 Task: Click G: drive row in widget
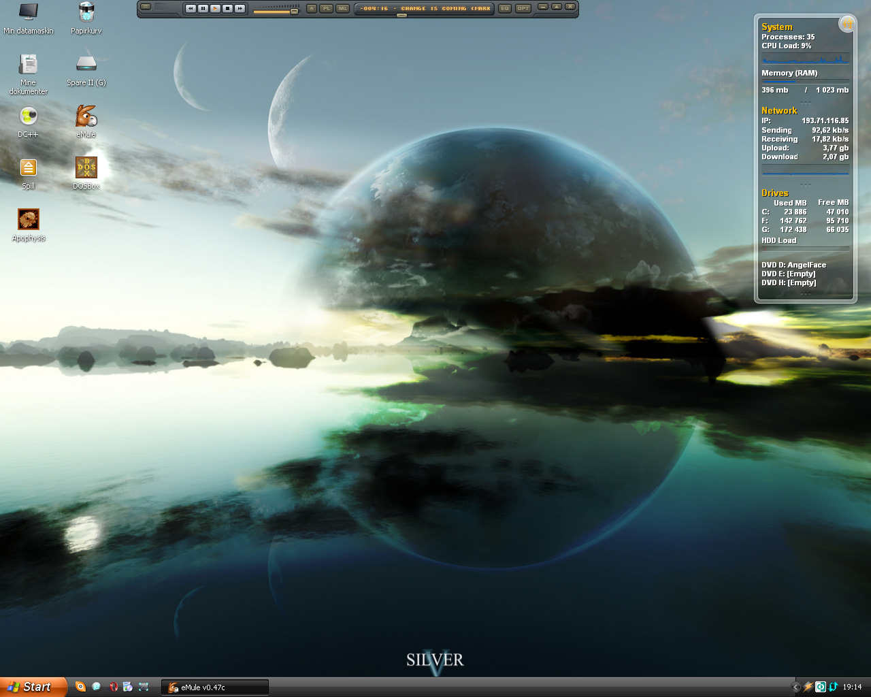(x=805, y=229)
